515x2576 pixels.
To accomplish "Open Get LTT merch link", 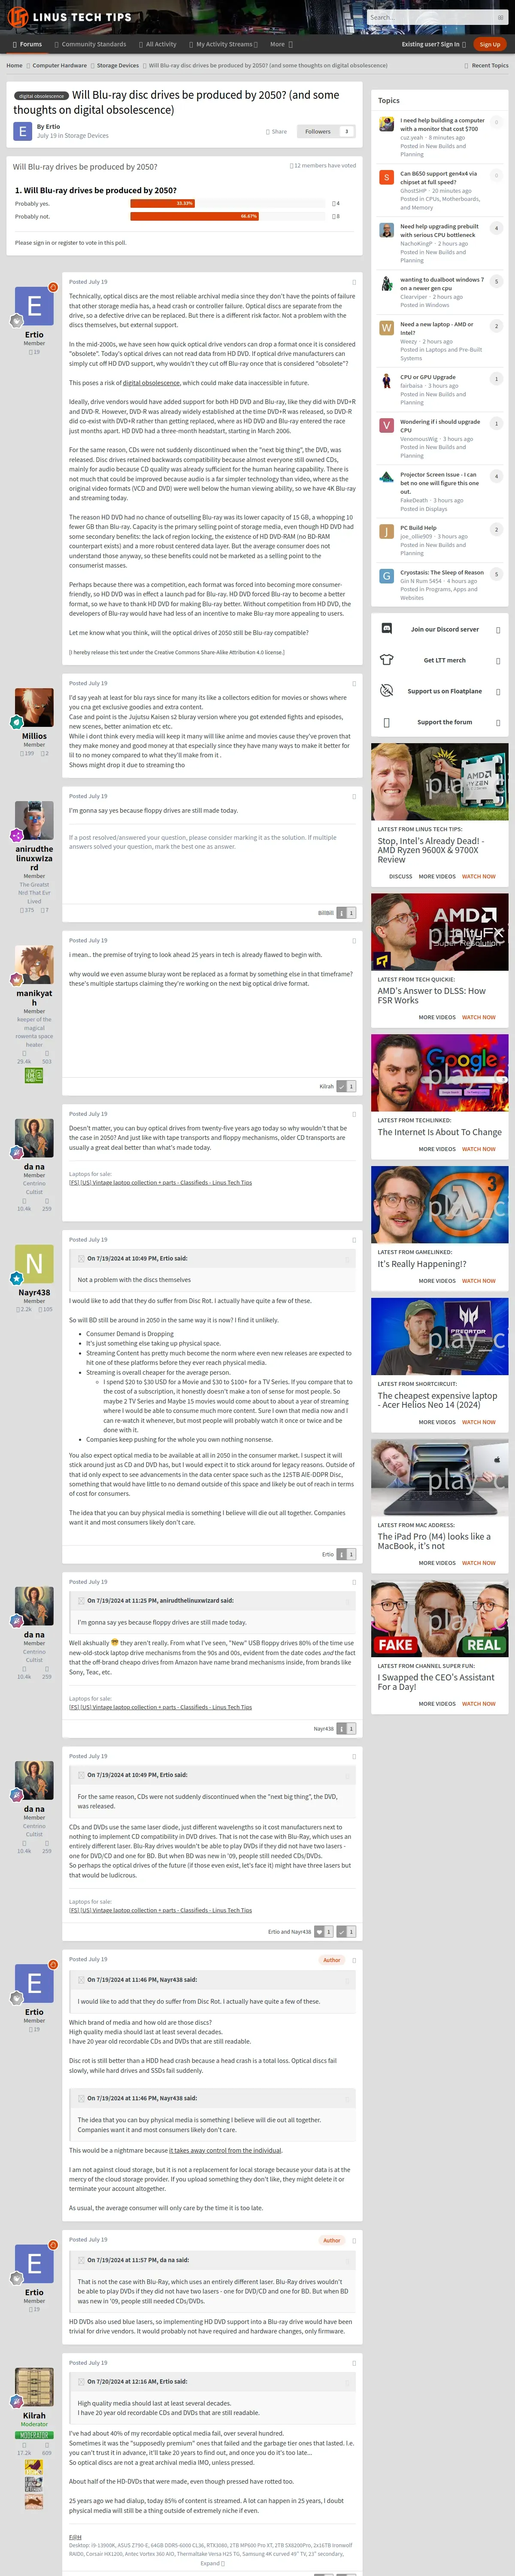I will (x=444, y=660).
